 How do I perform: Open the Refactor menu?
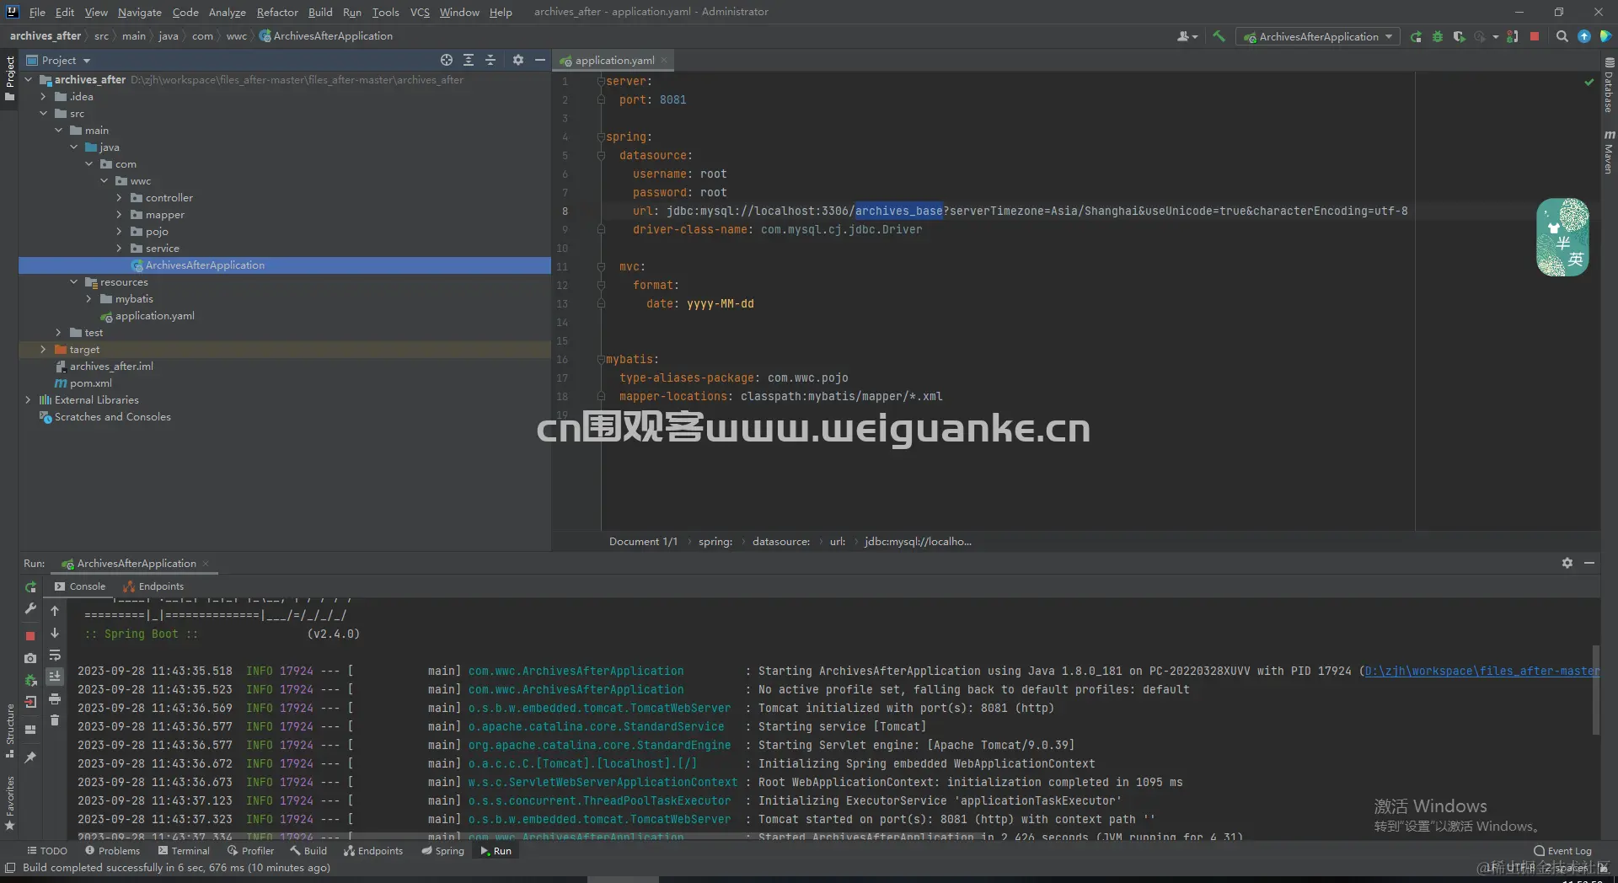click(277, 12)
